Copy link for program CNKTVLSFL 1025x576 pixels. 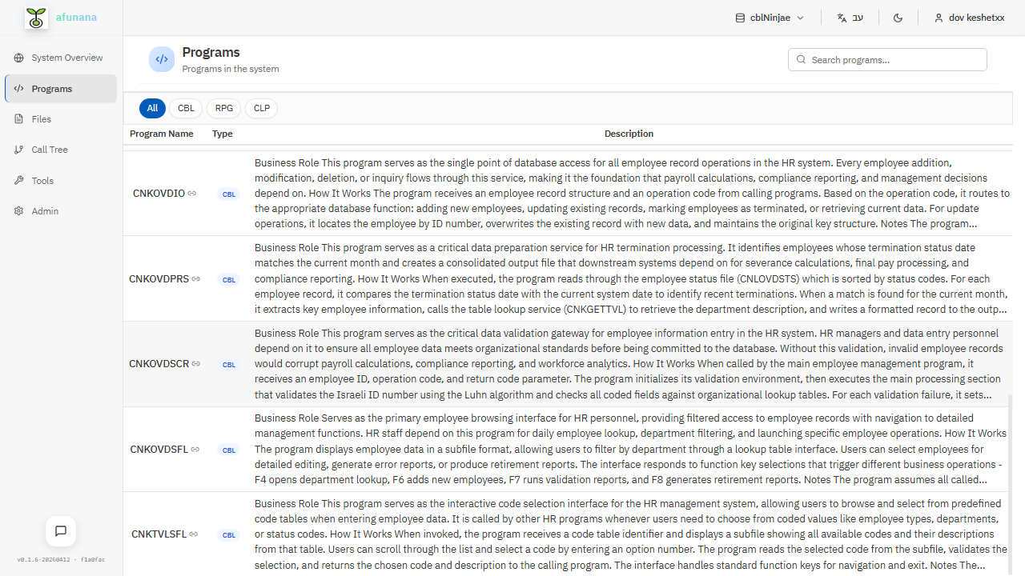(193, 534)
